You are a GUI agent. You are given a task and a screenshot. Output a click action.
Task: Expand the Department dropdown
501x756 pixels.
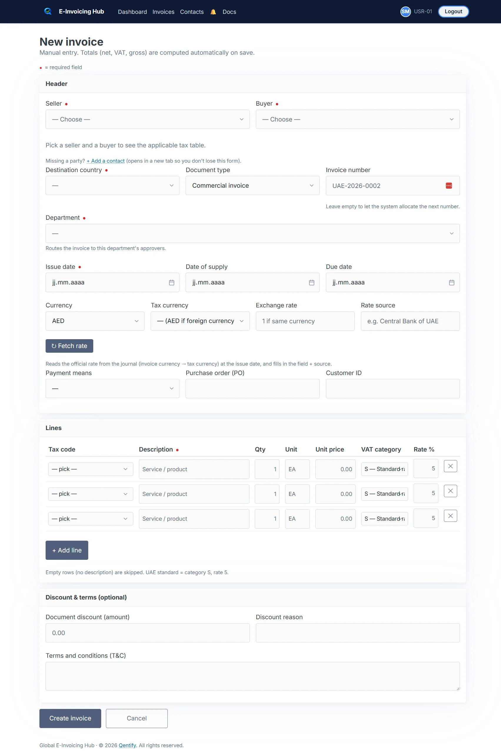[252, 234]
